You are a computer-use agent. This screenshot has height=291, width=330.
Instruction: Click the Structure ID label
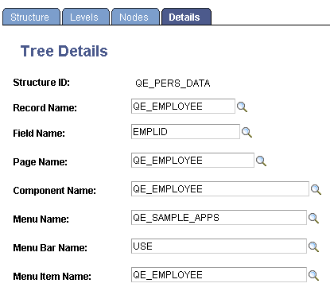[41, 83]
